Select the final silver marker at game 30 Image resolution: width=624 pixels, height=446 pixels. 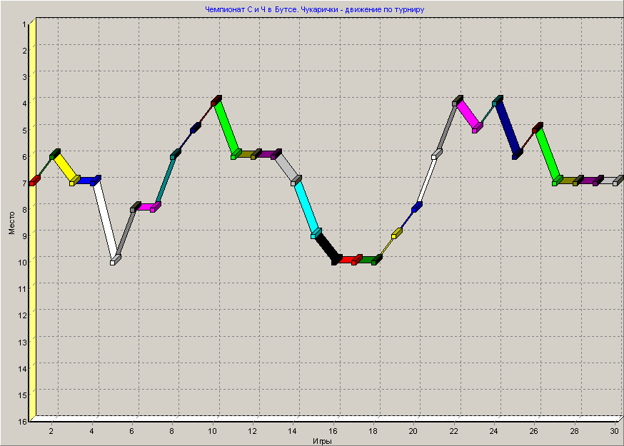618,181
